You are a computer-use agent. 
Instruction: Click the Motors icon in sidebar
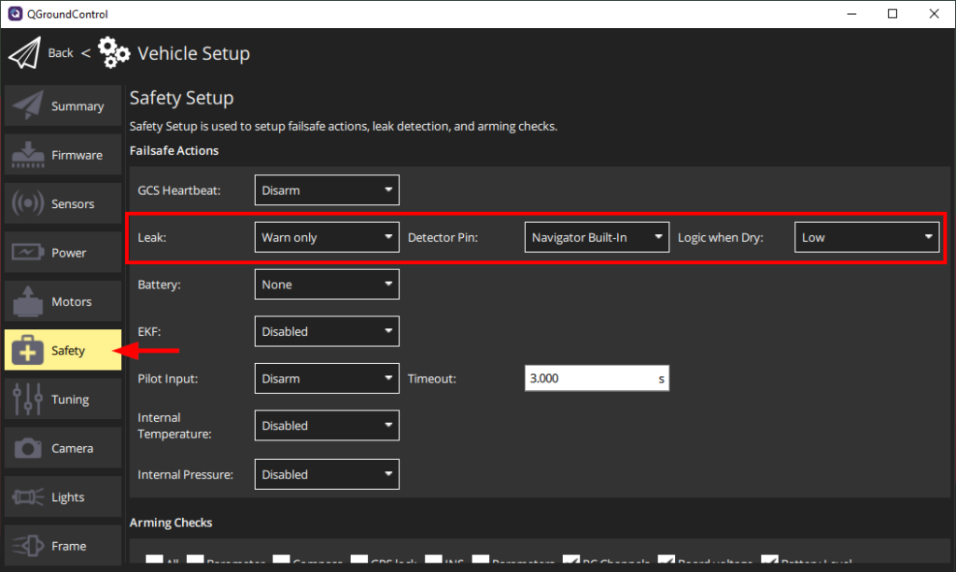coord(28,301)
